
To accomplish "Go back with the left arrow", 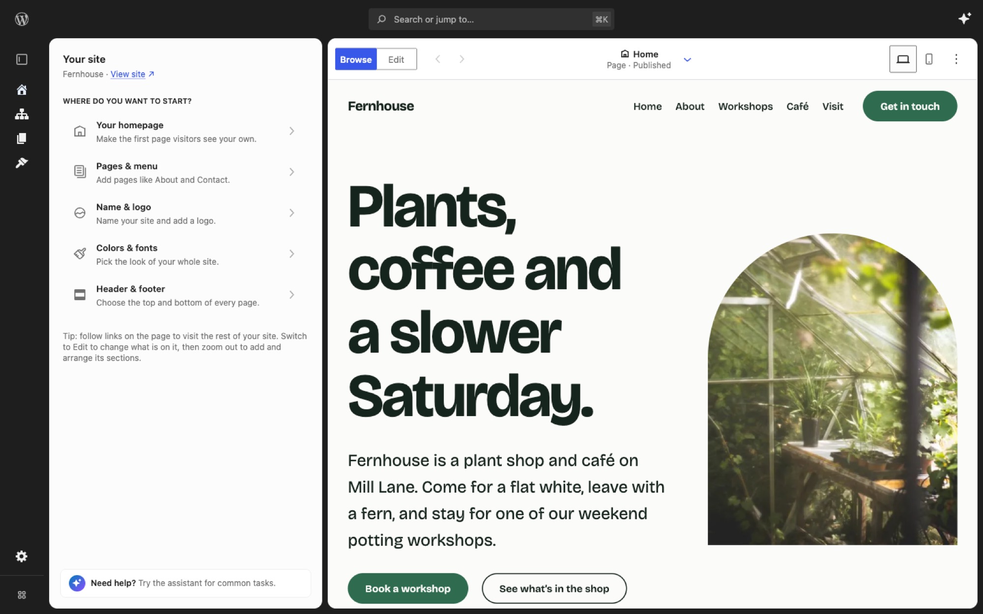I will pos(437,59).
